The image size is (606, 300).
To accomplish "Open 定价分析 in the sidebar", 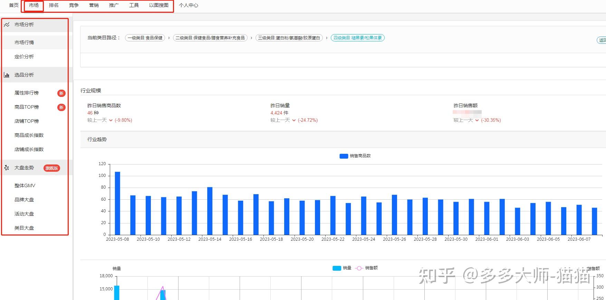I will (24, 57).
